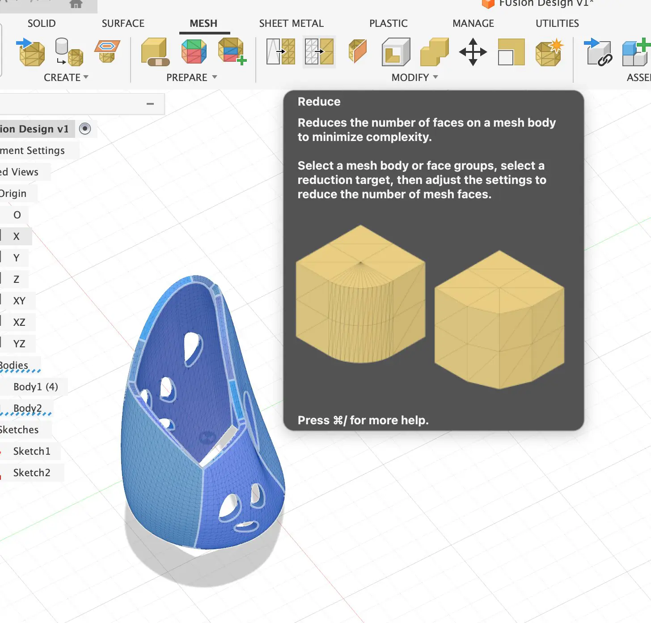The image size is (651, 623).
Task: Open the PLASTIC ribbon tab
Action: [x=388, y=23]
